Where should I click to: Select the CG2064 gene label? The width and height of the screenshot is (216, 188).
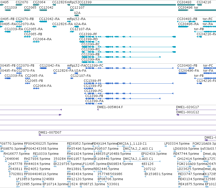pyautogui.click(x=39, y=2)
